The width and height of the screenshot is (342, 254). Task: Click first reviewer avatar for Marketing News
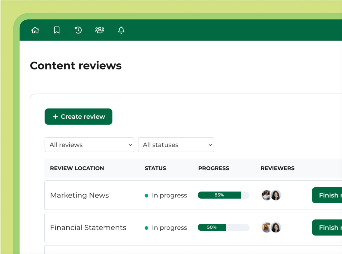266,195
